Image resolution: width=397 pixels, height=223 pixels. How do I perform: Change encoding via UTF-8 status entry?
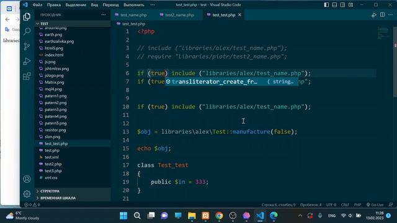pyautogui.click(x=331, y=205)
